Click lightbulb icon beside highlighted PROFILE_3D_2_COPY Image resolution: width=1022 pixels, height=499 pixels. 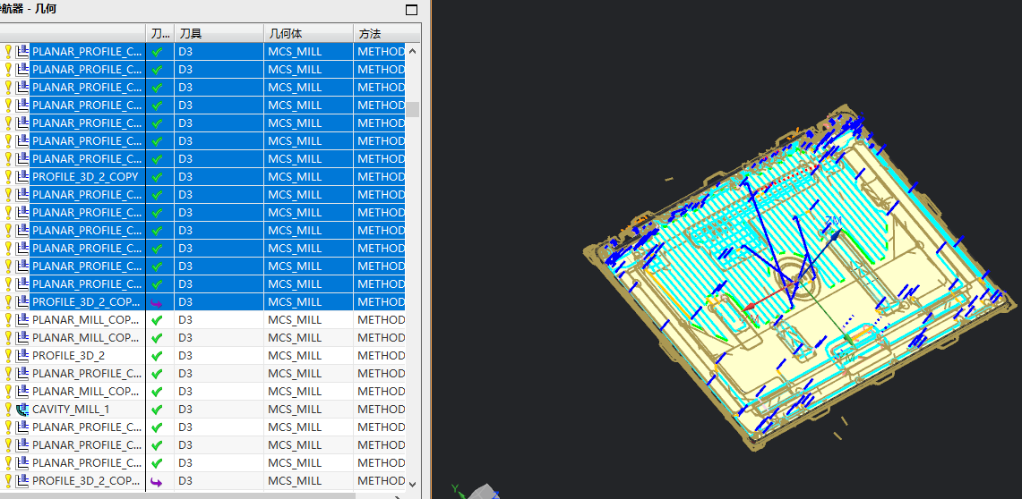click(8, 177)
